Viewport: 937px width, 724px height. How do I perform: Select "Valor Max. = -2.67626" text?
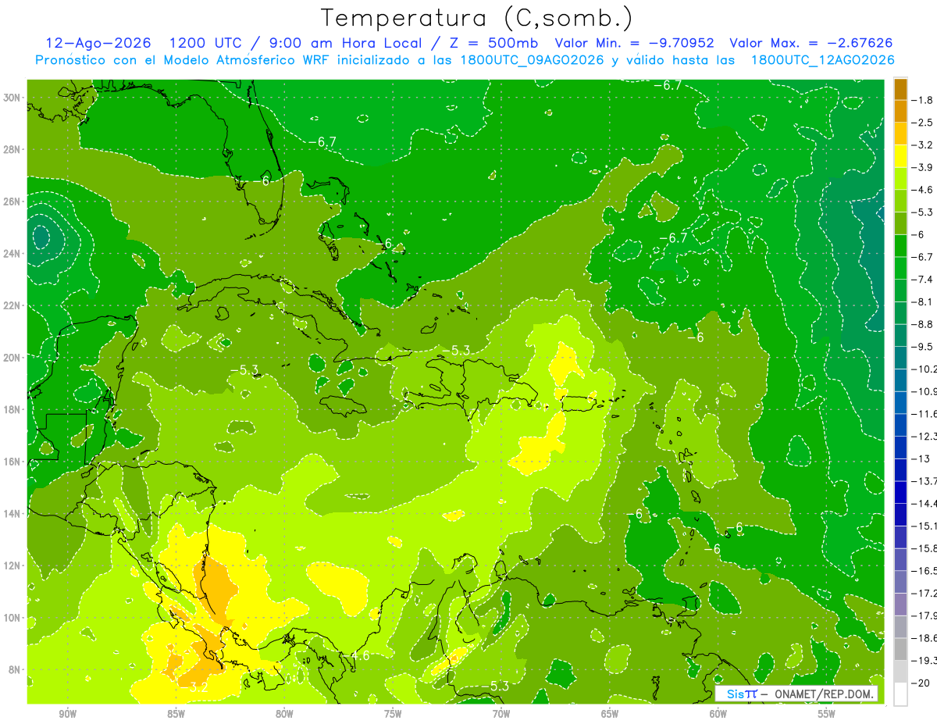point(811,43)
